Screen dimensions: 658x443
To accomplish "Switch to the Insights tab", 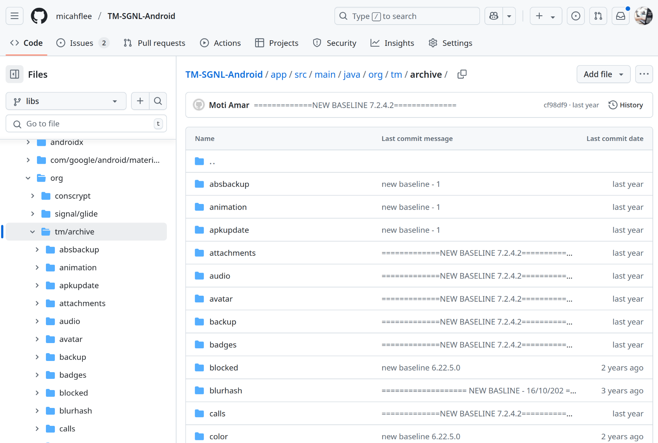I will point(392,43).
